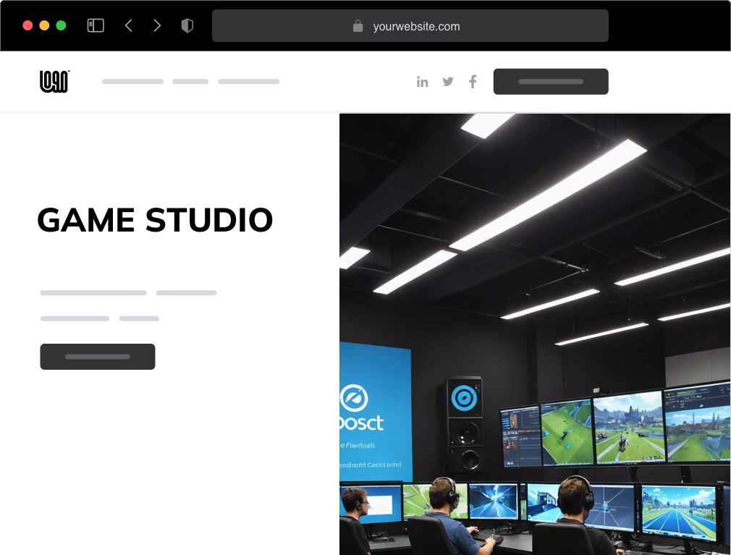Select the second navigation menu item

(190, 81)
